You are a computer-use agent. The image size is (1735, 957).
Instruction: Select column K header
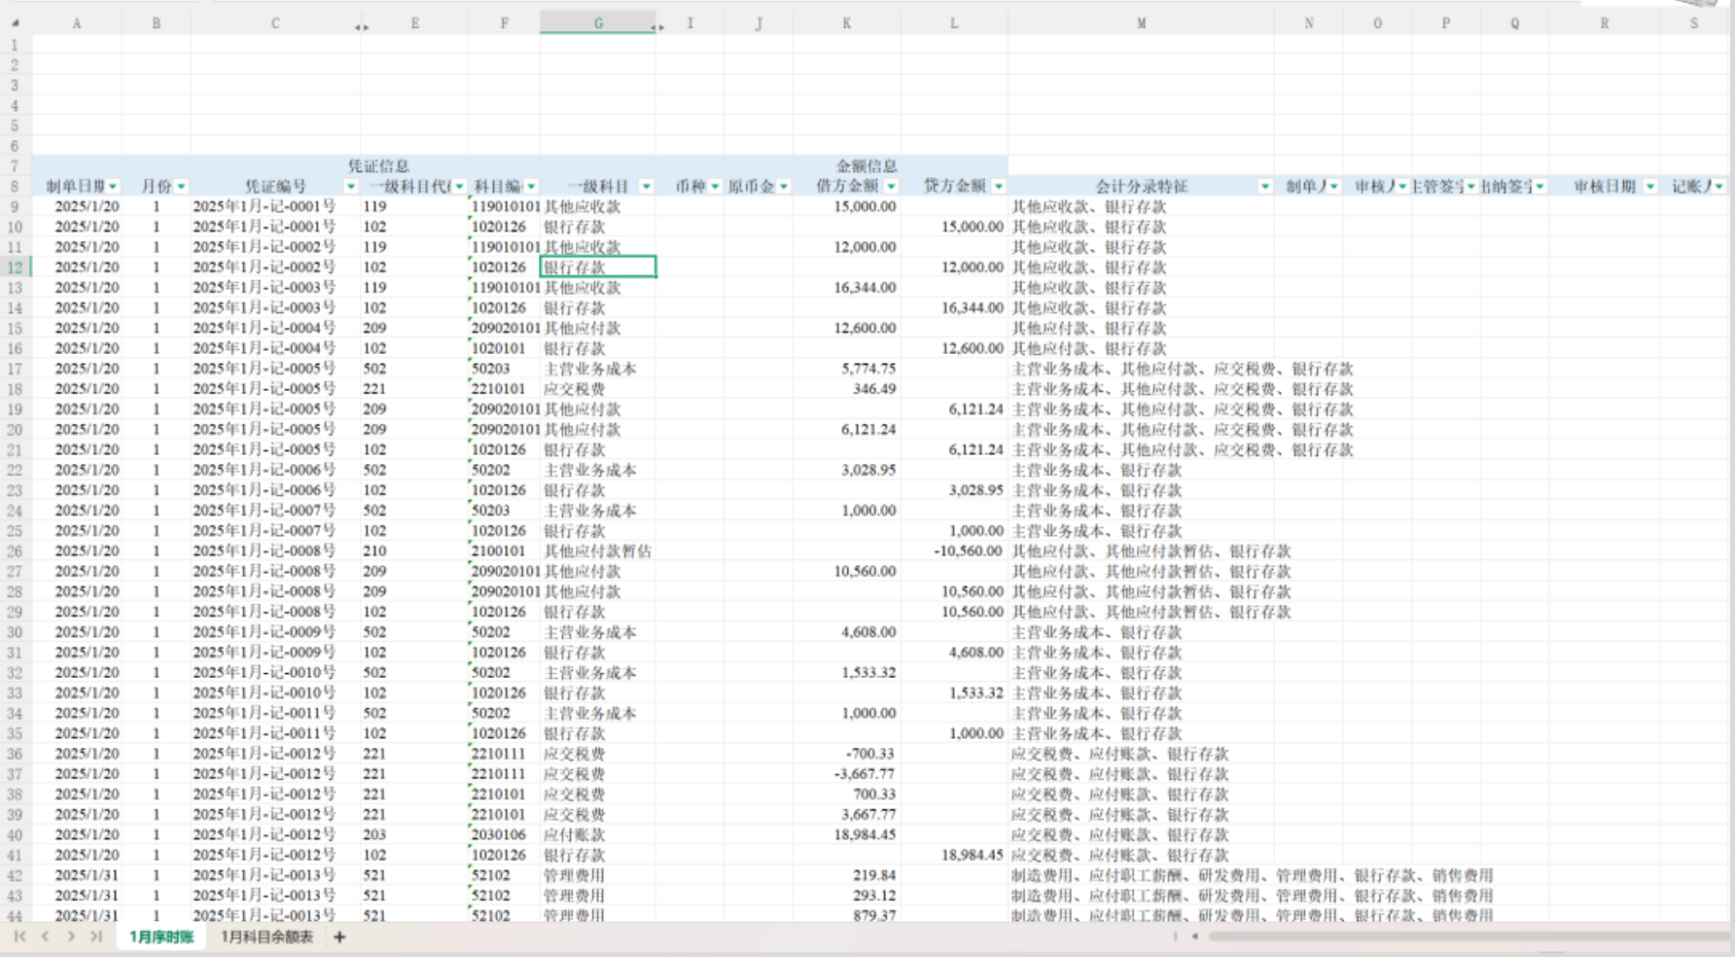[846, 23]
